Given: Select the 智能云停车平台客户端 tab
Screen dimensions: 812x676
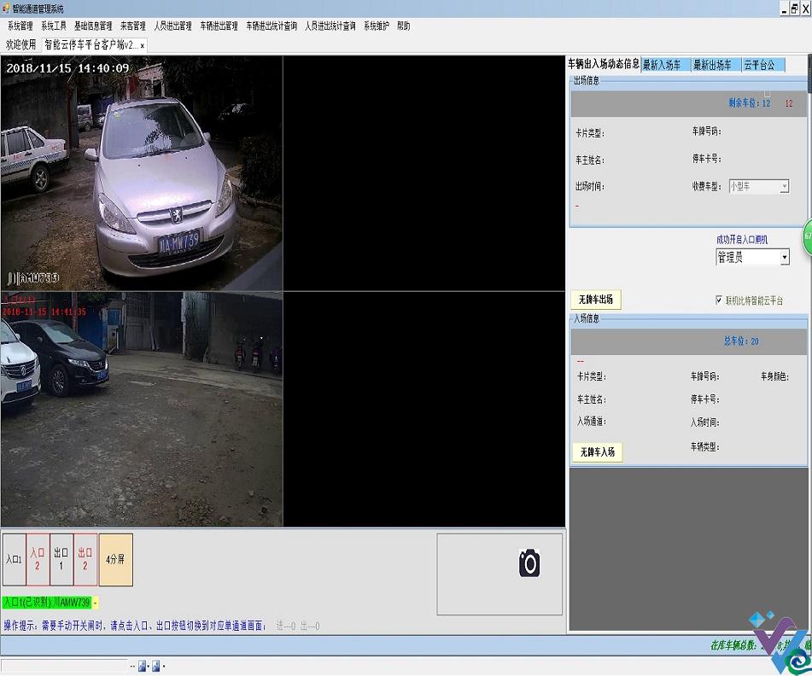Looking at the screenshot, I should tap(91, 45).
